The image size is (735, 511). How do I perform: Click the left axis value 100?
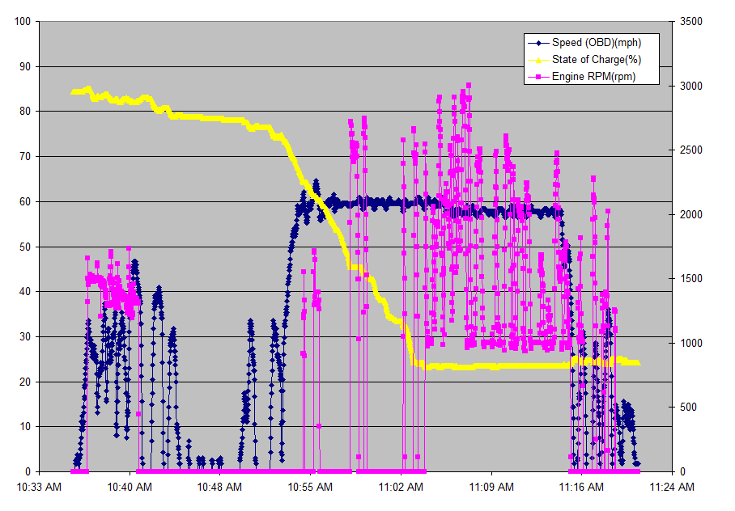(23, 22)
